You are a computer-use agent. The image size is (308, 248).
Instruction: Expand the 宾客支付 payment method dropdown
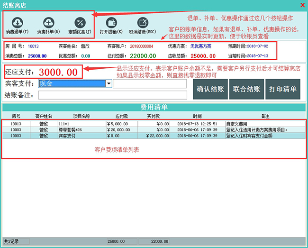109,84
